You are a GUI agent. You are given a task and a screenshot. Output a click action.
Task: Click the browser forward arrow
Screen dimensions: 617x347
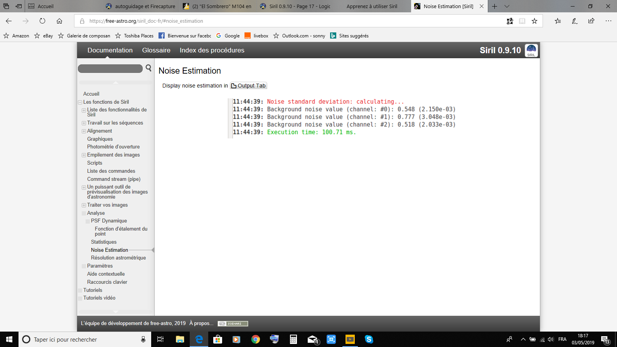[25, 21]
